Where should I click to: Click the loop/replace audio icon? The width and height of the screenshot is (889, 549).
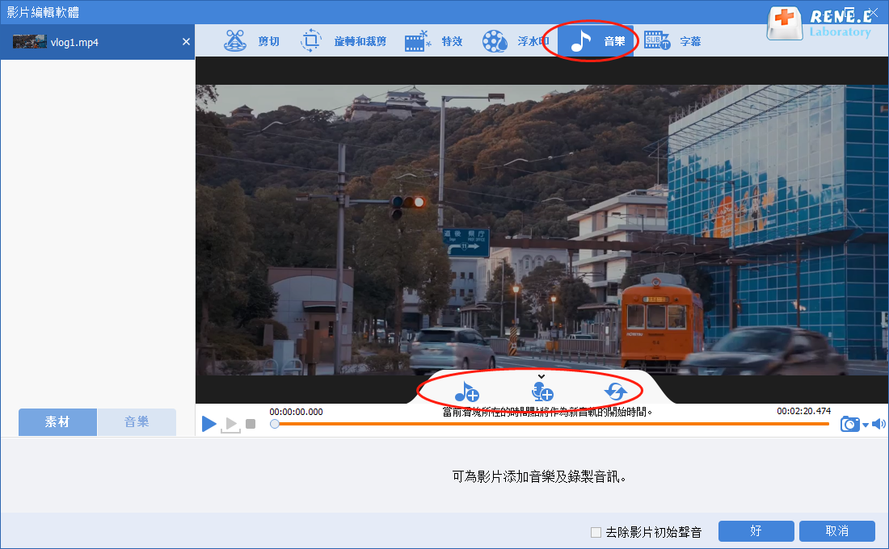click(616, 392)
